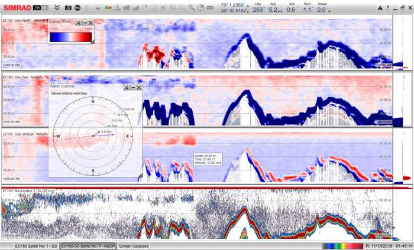
Task: Open the bar chart histogram toolbar icon
Action: pos(135,8)
